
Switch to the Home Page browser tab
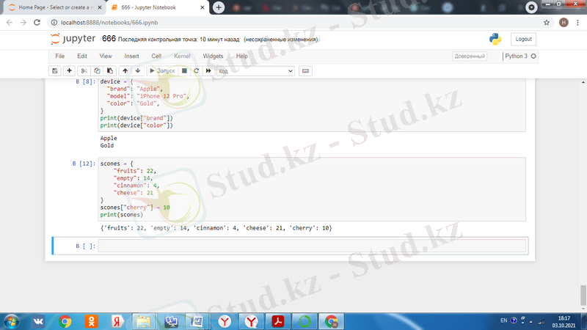pyautogui.click(x=56, y=7)
